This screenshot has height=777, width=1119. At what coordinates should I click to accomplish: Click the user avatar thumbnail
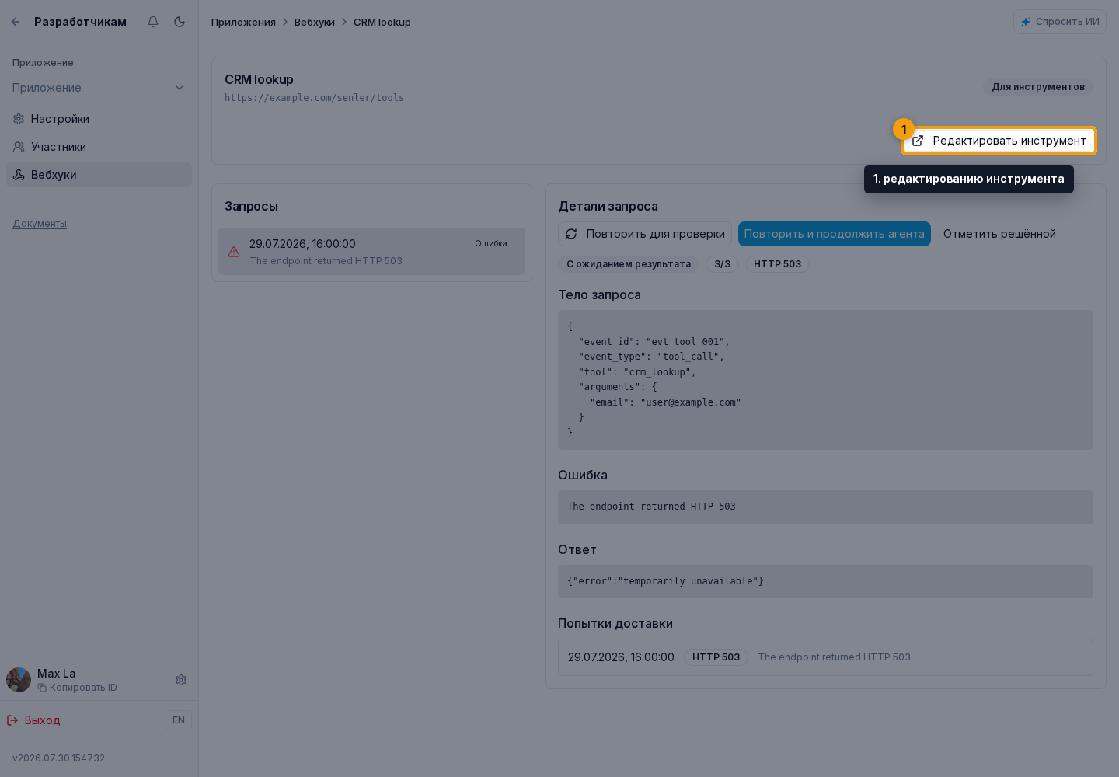[x=19, y=680]
